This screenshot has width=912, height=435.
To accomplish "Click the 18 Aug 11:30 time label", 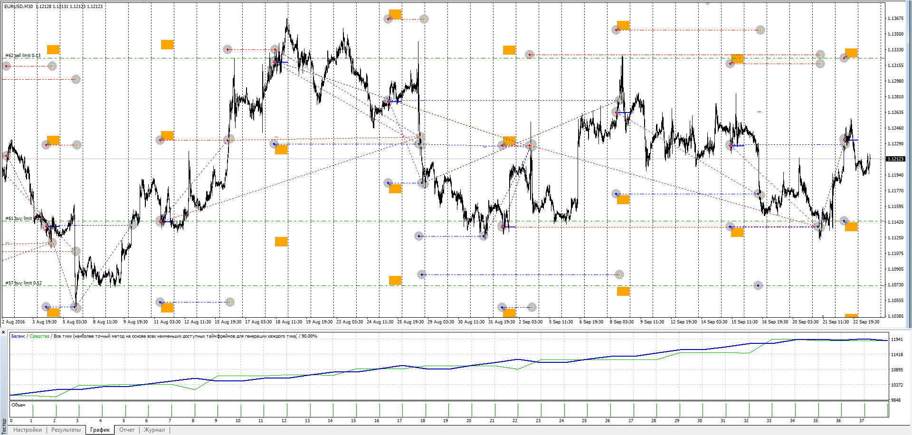I will 289,322.
